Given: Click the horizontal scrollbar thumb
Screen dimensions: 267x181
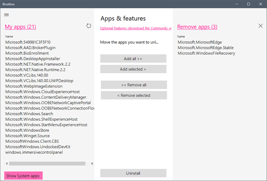Looking at the screenshot, I should [47, 163].
